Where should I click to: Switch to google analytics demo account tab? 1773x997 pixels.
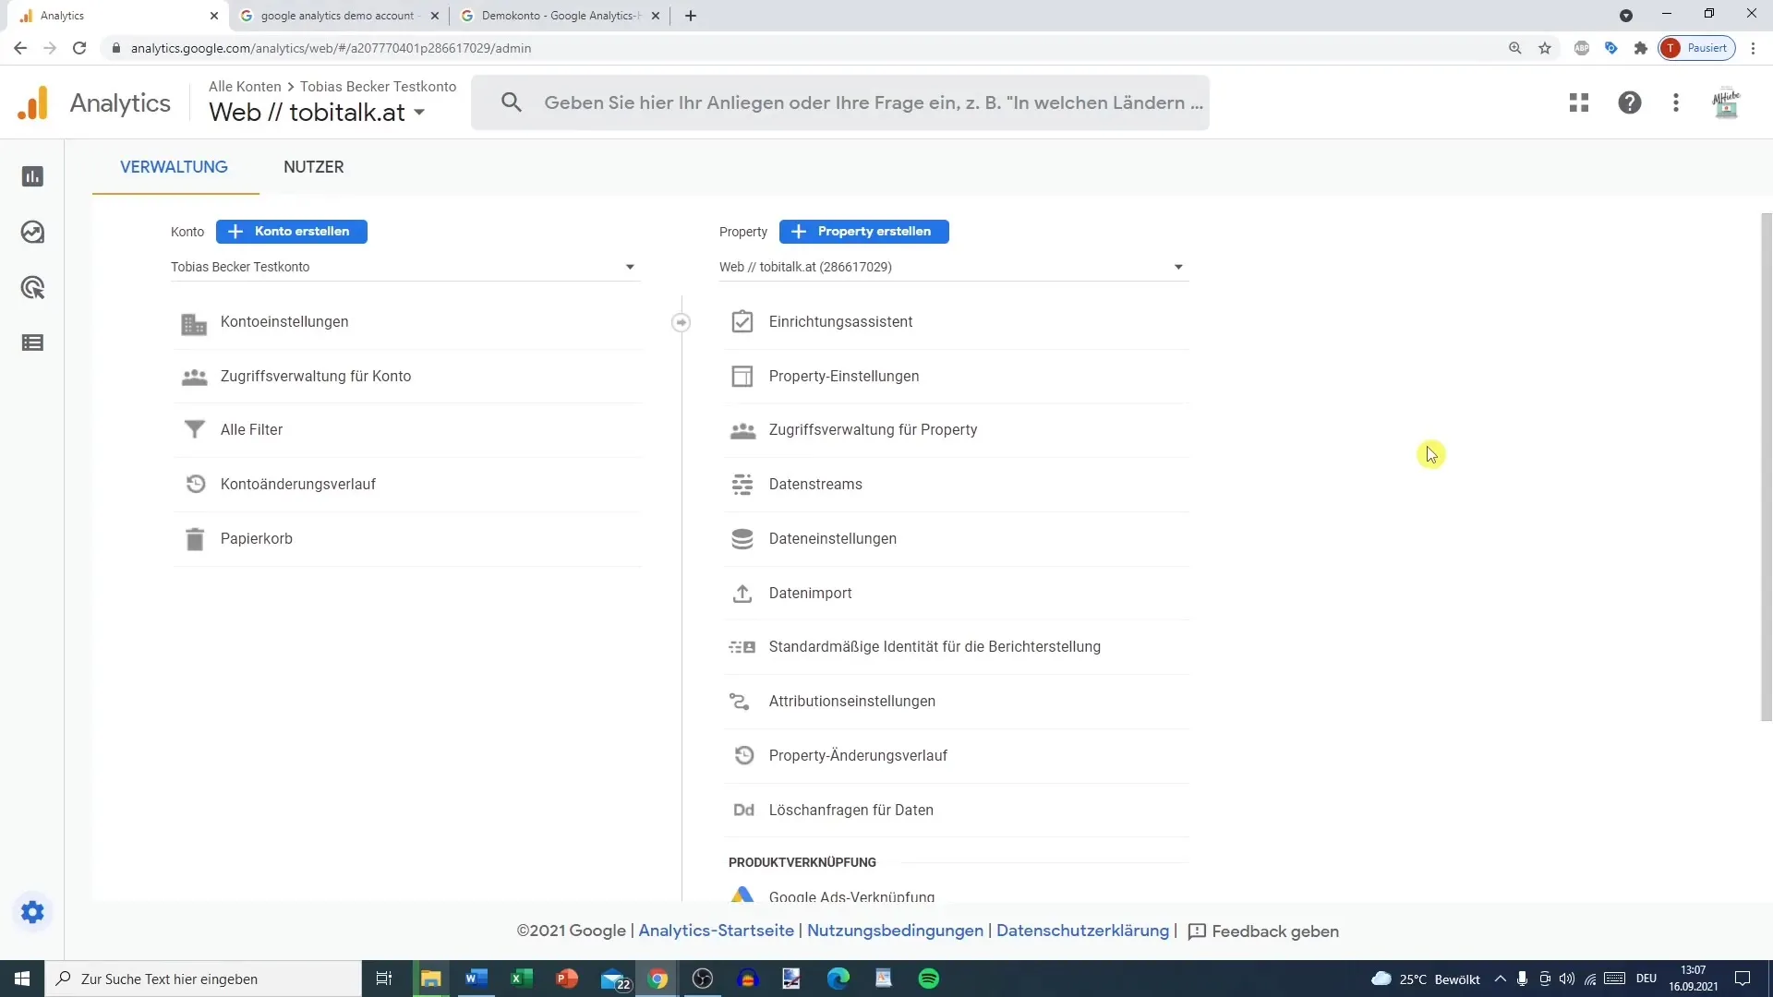[x=338, y=16]
